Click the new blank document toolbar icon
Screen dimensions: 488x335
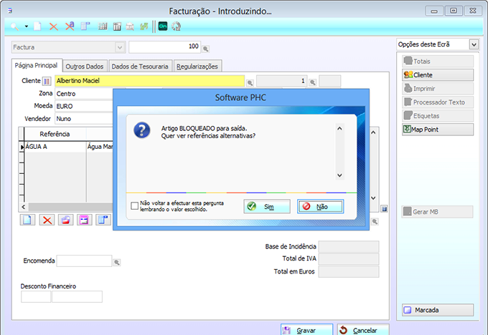click(37, 26)
